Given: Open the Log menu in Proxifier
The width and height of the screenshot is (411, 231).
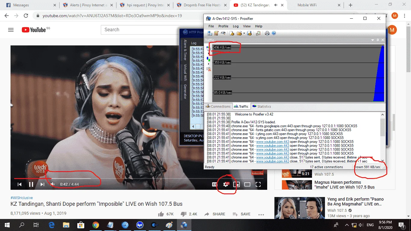Looking at the screenshot, I should click(x=236, y=26).
